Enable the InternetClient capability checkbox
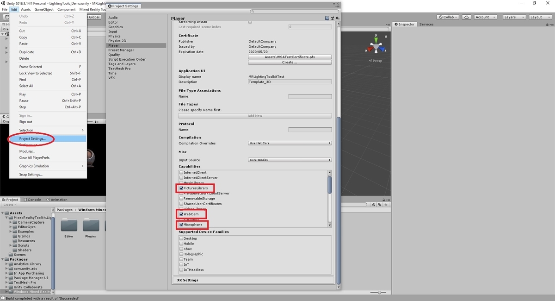 pos(181,172)
